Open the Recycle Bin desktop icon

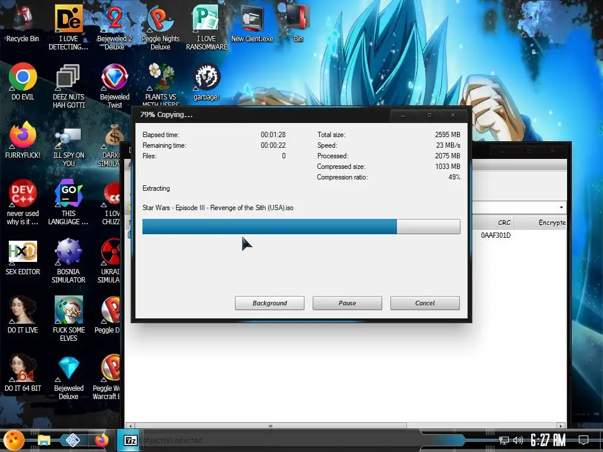pyautogui.click(x=23, y=23)
